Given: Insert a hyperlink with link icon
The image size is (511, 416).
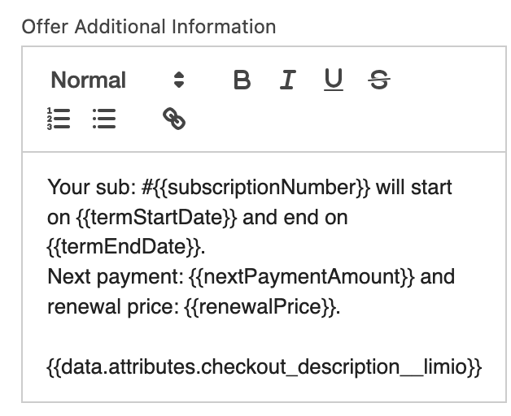Looking at the screenshot, I should point(174,119).
